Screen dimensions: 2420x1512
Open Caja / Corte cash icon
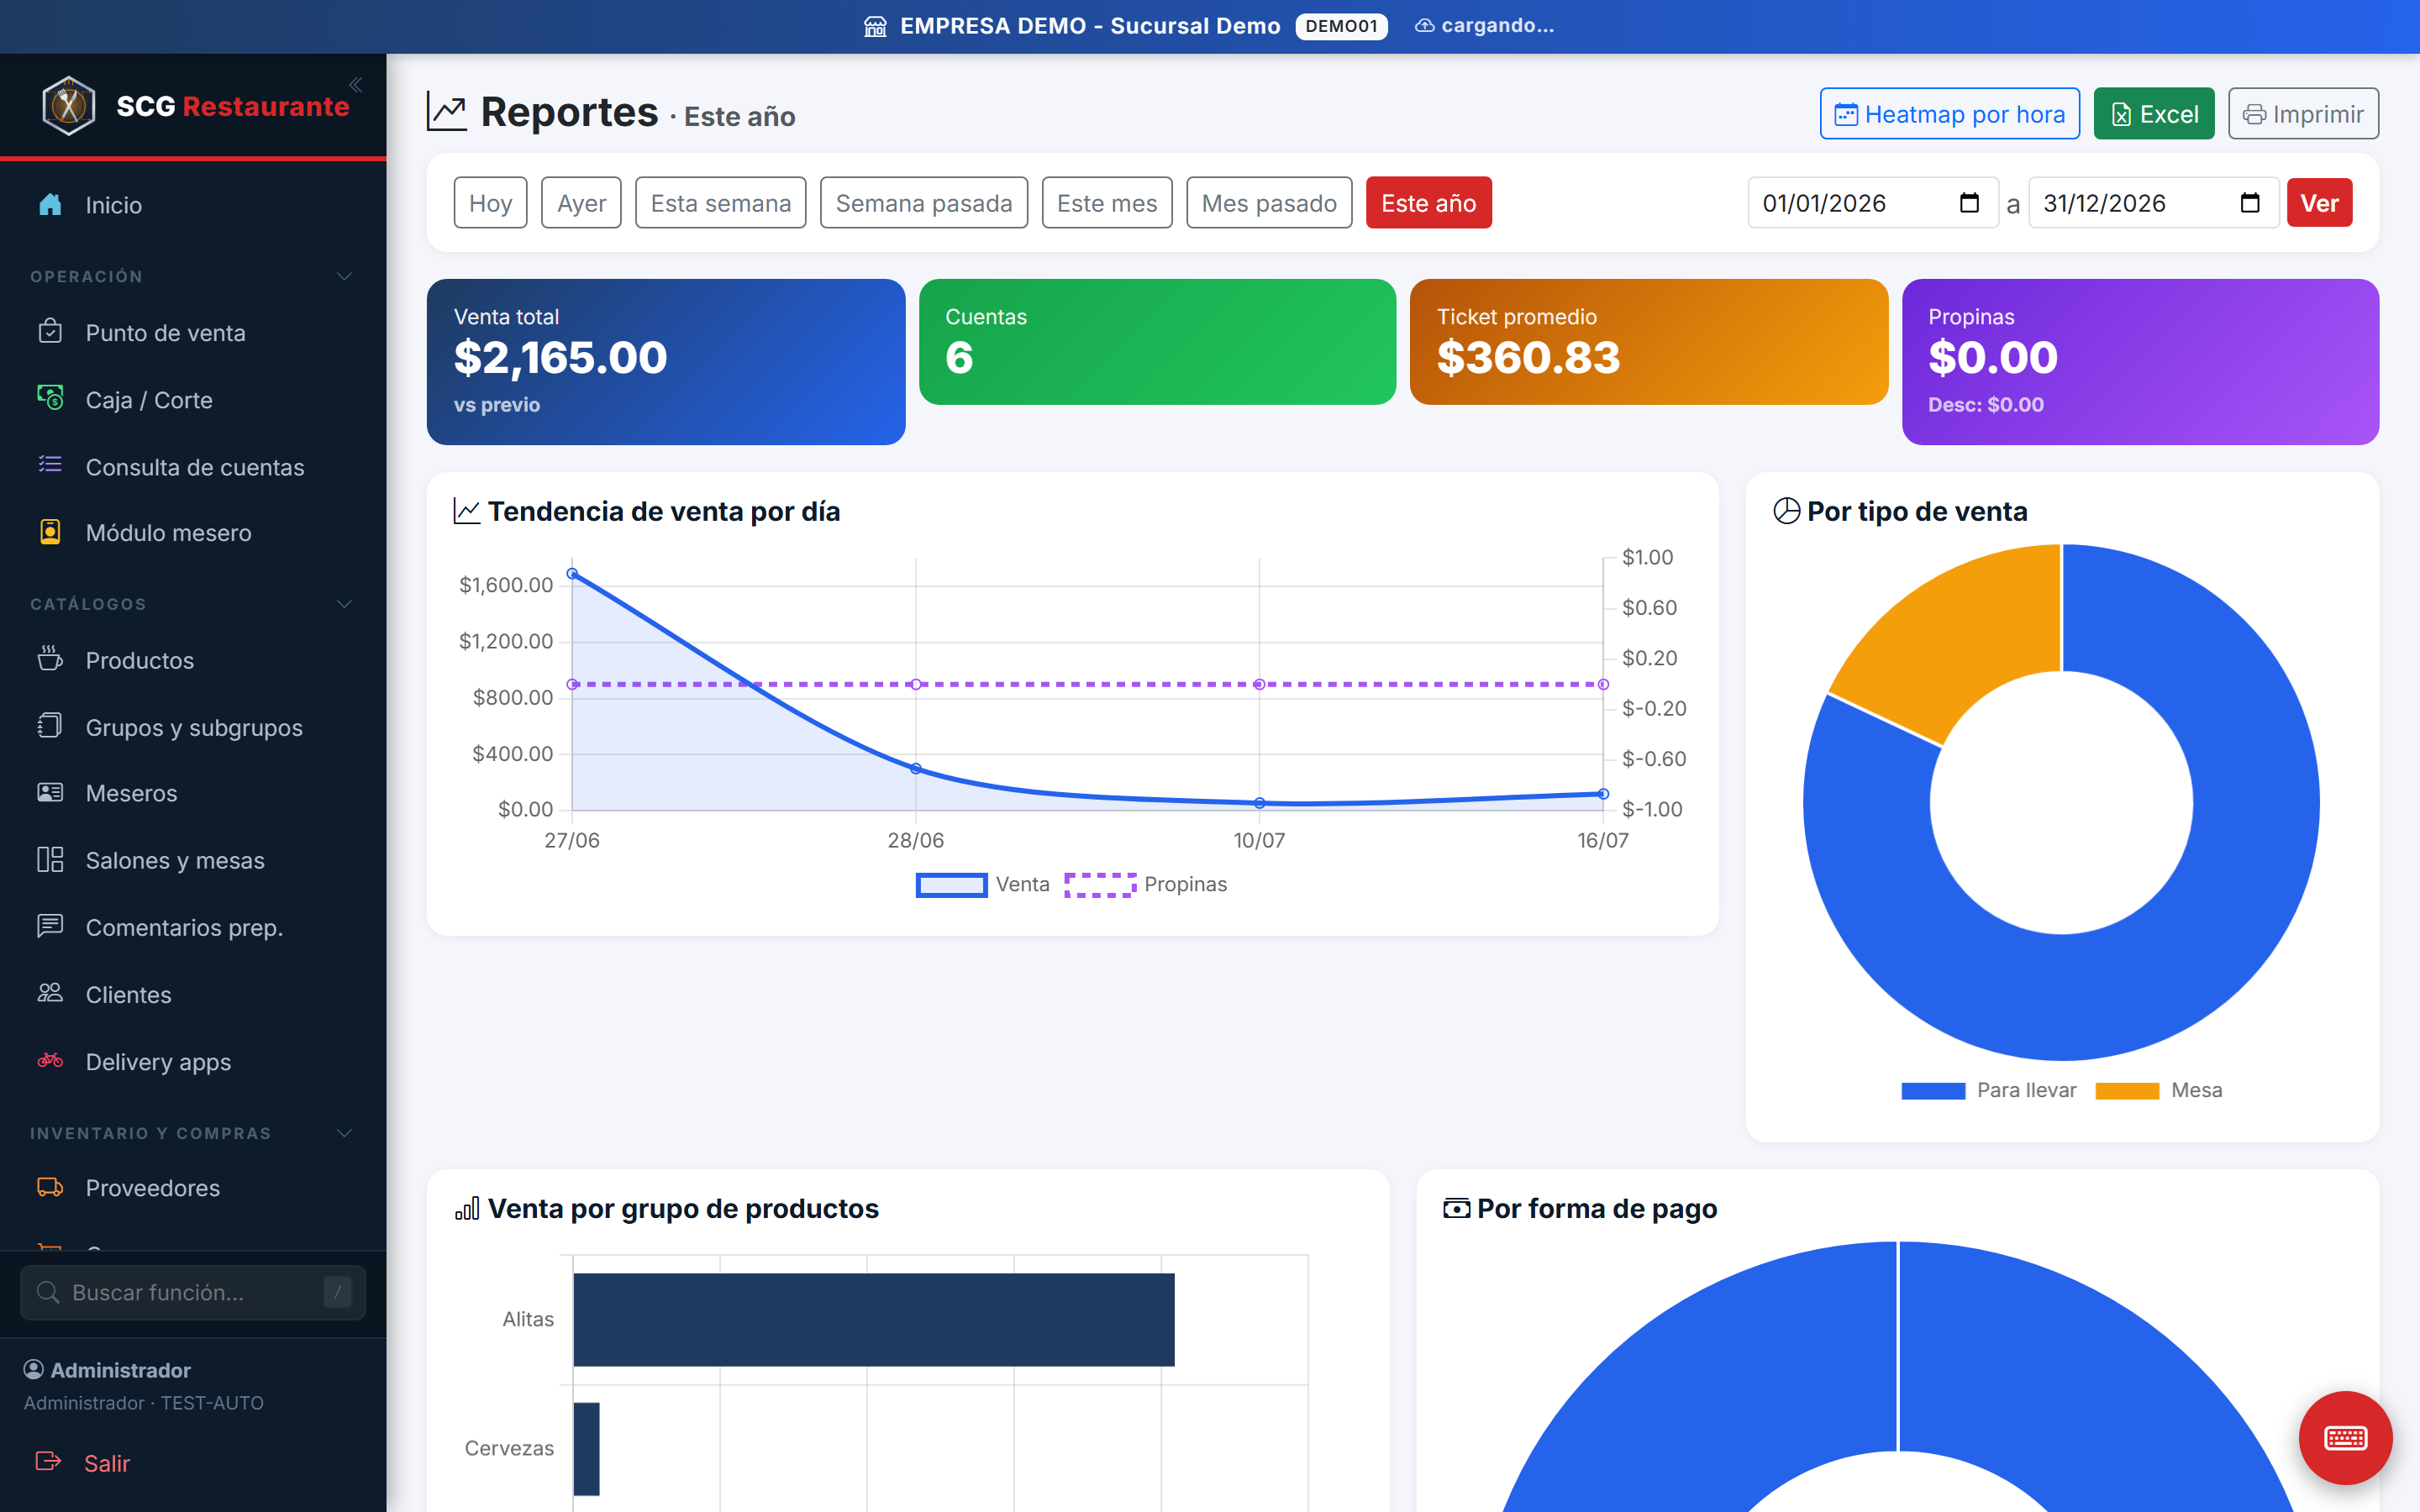pos(50,399)
